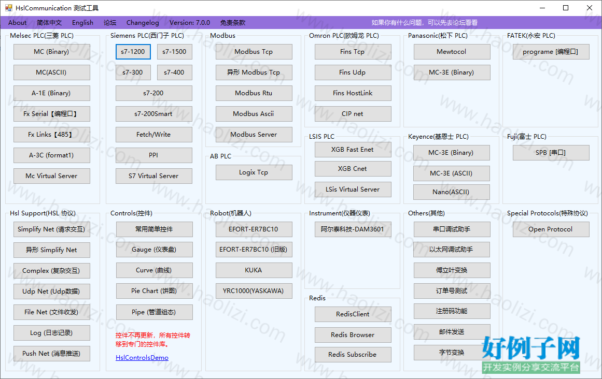Viewport: 602px width, 379px height.
Task: Select the s7-1200 Siemens button
Action: pos(133,52)
